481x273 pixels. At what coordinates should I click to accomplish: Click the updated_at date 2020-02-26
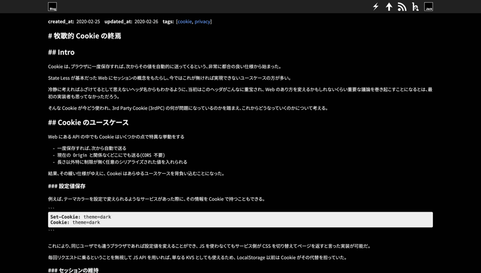coord(147,21)
